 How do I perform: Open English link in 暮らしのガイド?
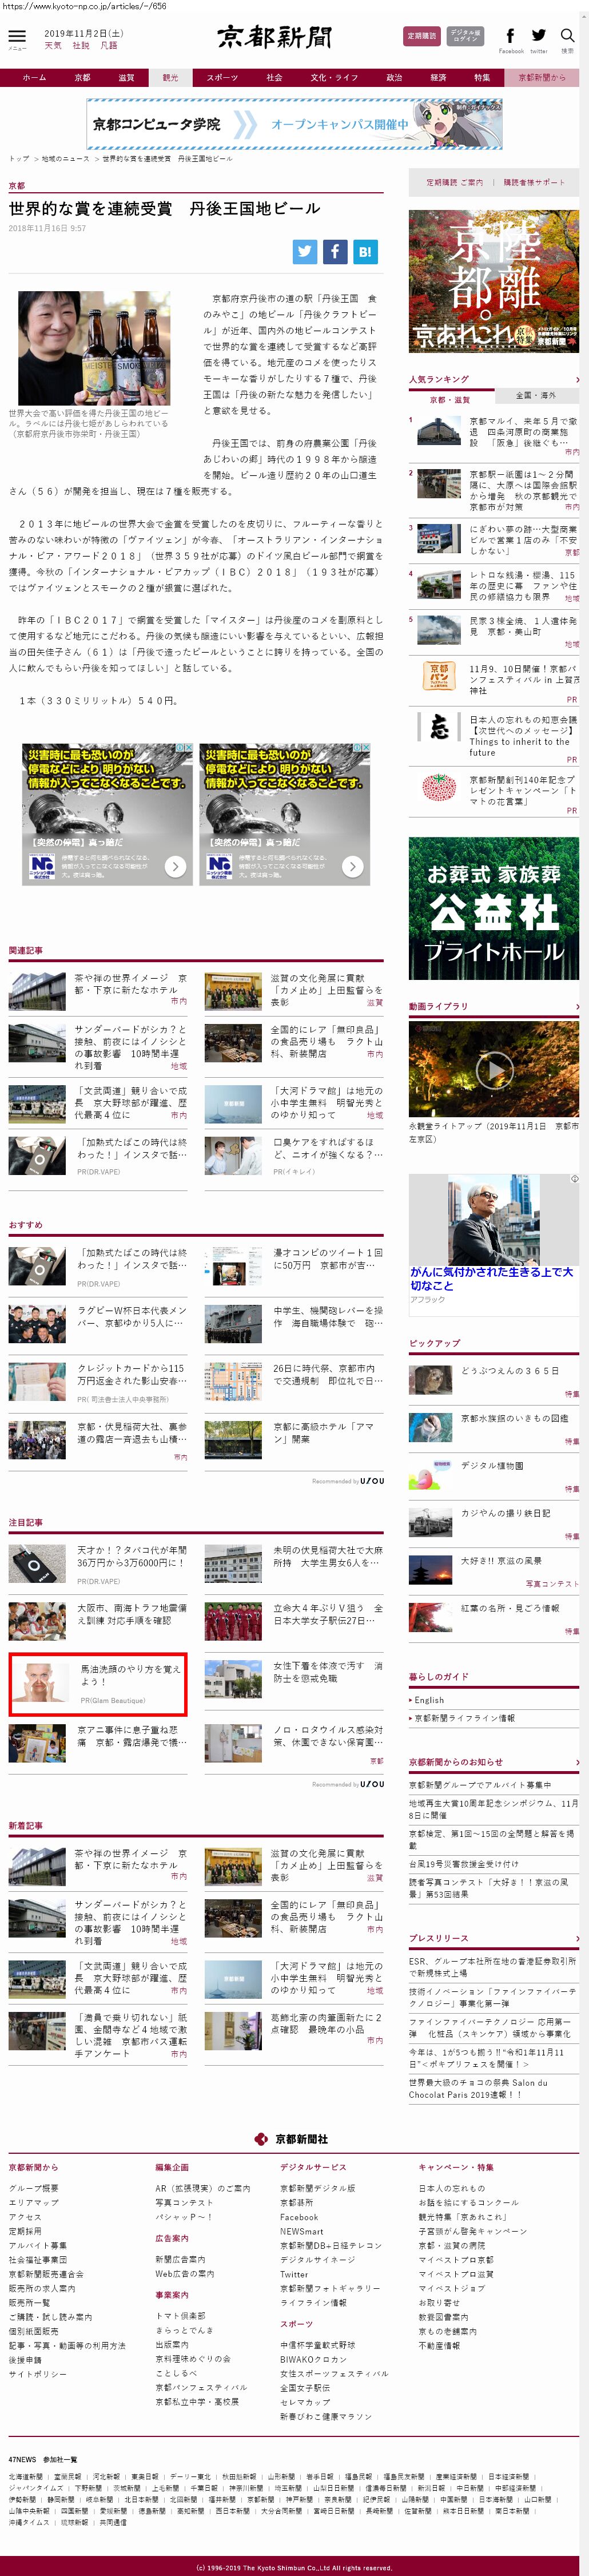[x=429, y=1700]
